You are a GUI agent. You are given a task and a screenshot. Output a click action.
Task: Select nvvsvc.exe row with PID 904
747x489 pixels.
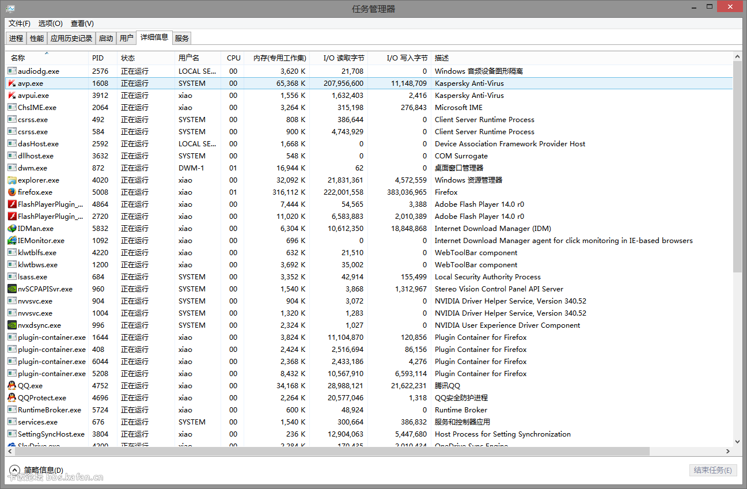click(369, 301)
